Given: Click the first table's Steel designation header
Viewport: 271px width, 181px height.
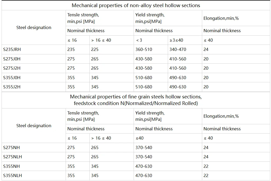Looking at the screenshot, I should 34,28.
